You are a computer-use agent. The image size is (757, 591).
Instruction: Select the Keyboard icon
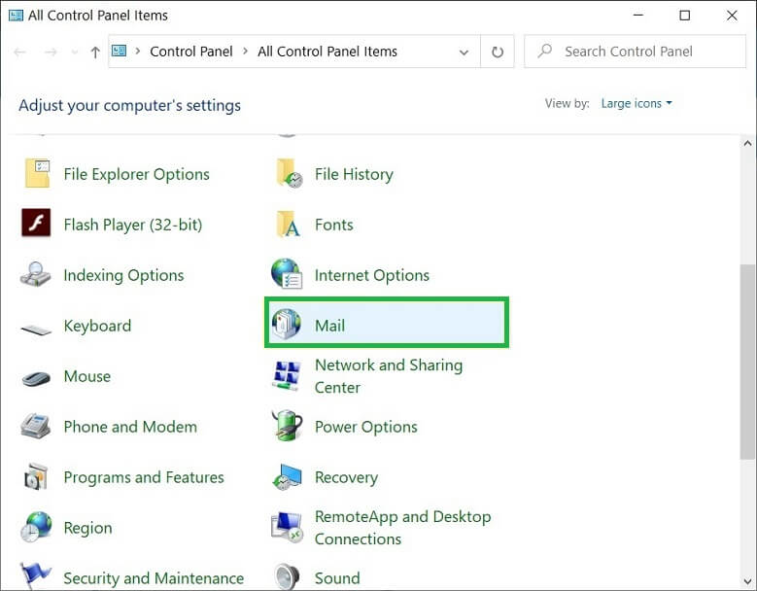point(36,330)
